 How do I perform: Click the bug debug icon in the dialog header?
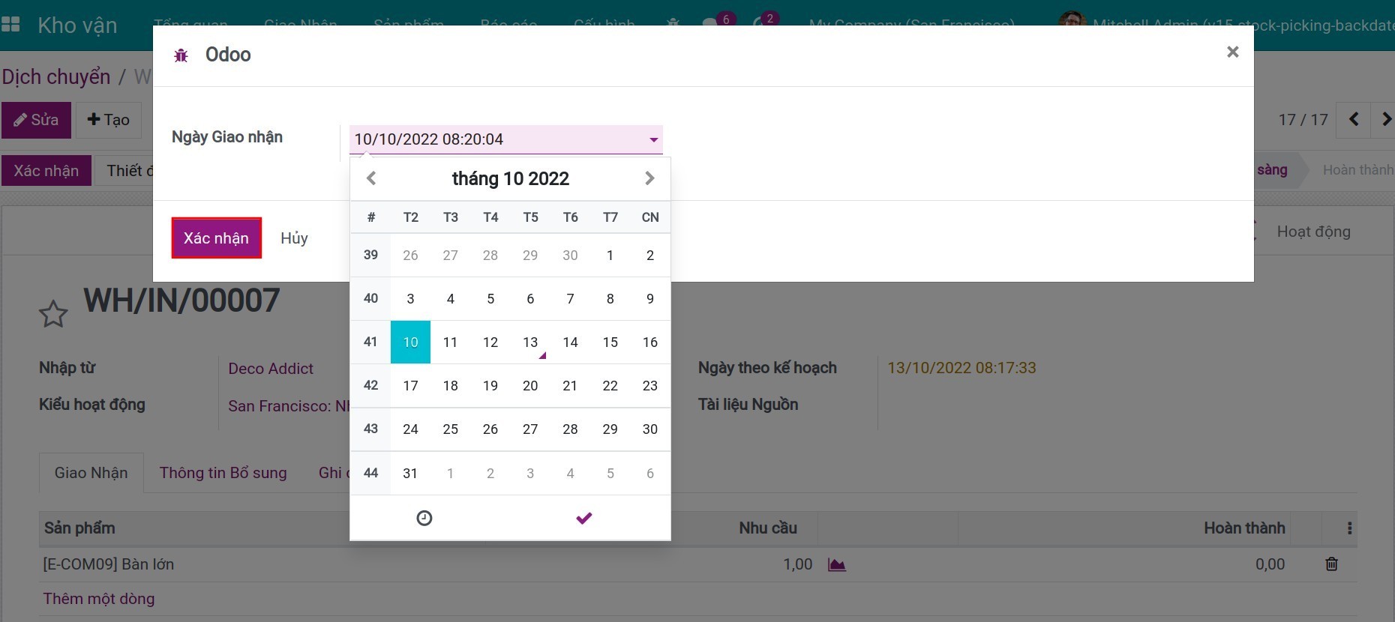point(181,55)
